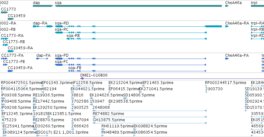
Task: Select the sqa-PC protein label
Action: coord(62,62)
